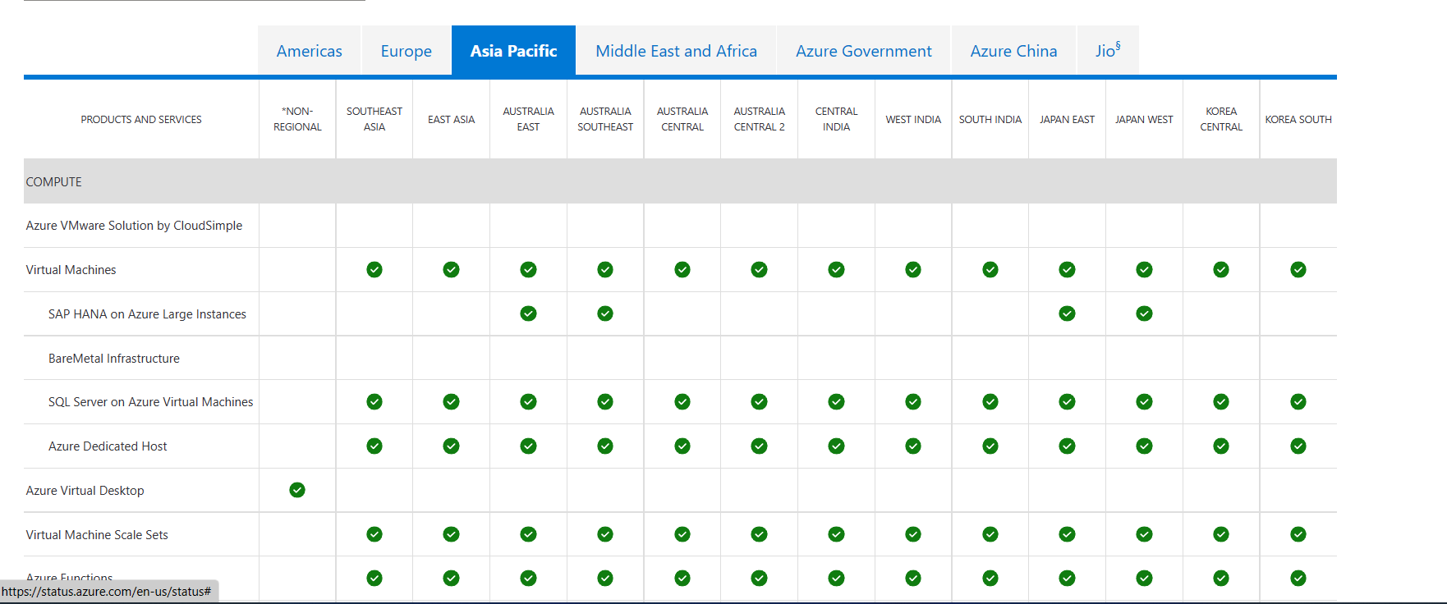This screenshot has width=1447, height=604.
Task: Click SAP HANA checkmark for Australia East
Action: tap(528, 313)
